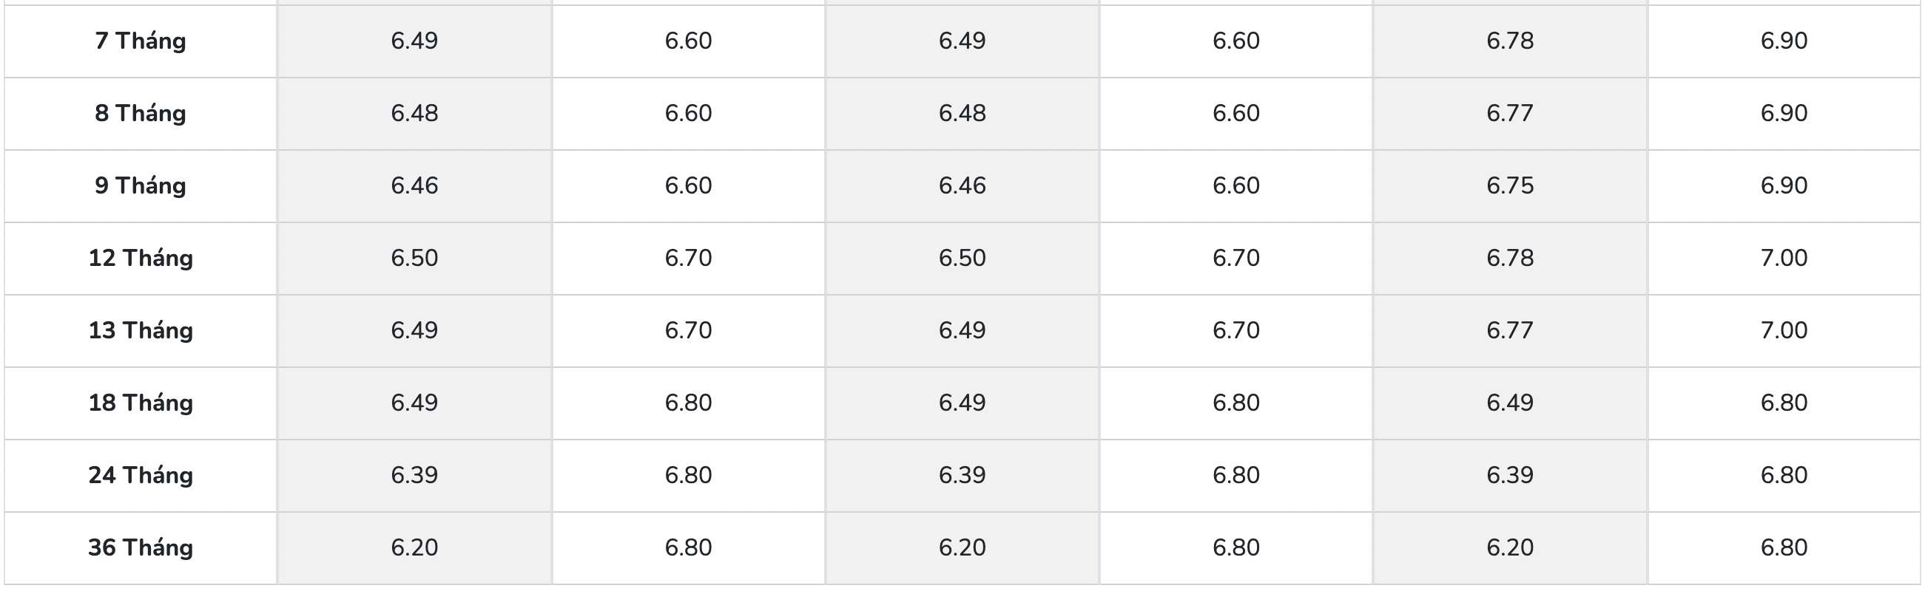Select the leftmost 6.39 in the 24 Tháng row
1925x591 pixels.
point(414,474)
